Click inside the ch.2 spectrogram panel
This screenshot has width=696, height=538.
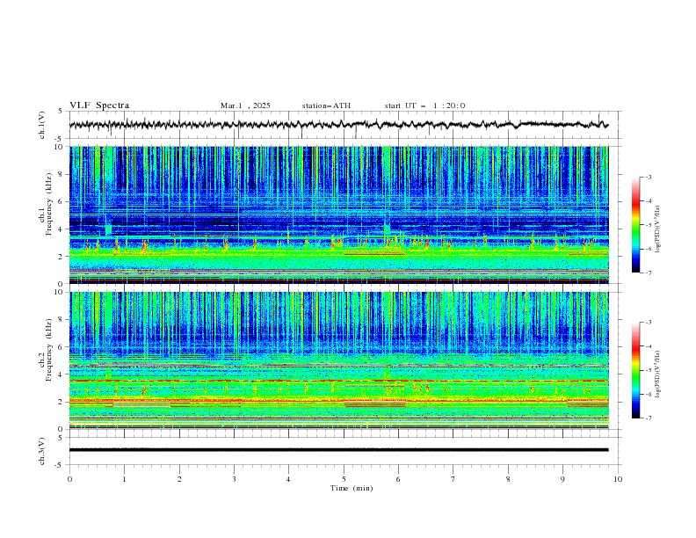click(338, 360)
